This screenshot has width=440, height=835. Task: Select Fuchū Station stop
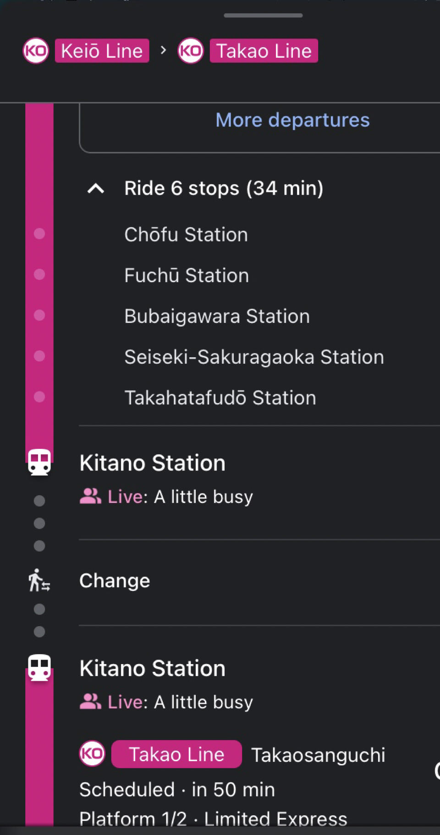point(187,275)
